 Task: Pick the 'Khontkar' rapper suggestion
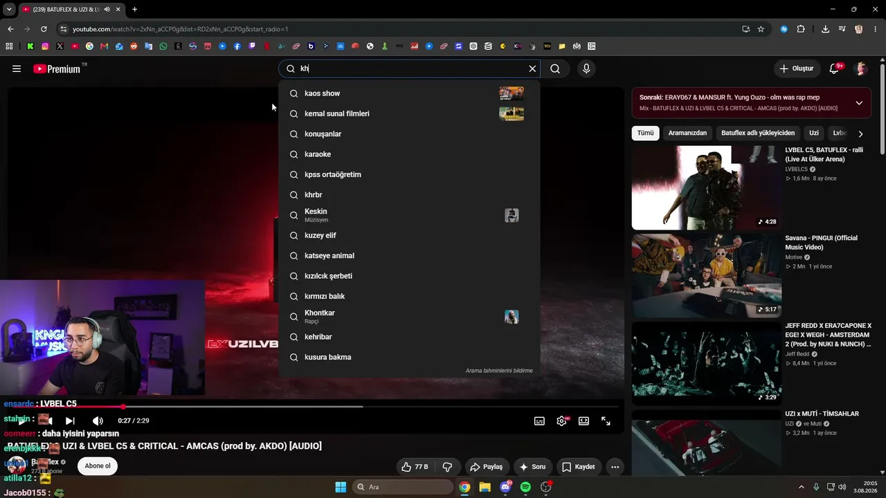[x=409, y=317]
